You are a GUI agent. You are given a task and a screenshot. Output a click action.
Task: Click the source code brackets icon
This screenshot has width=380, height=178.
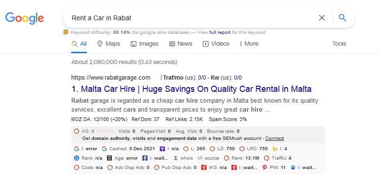click(200, 158)
